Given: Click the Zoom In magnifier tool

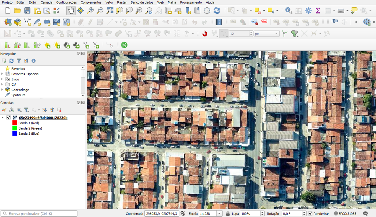Looking at the screenshot, I should [x=90, y=11].
